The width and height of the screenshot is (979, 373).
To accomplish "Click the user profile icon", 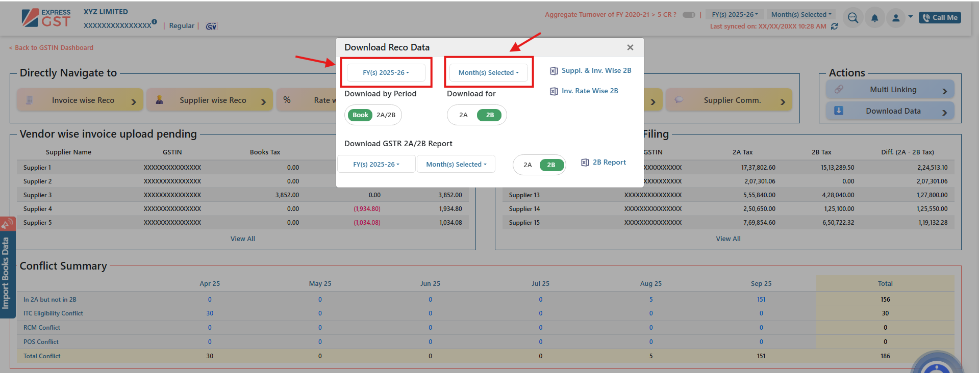I will (x=895, y=18).
